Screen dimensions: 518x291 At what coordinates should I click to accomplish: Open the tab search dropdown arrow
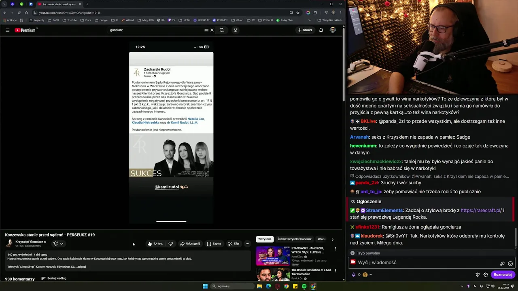(x=4, y=4)
